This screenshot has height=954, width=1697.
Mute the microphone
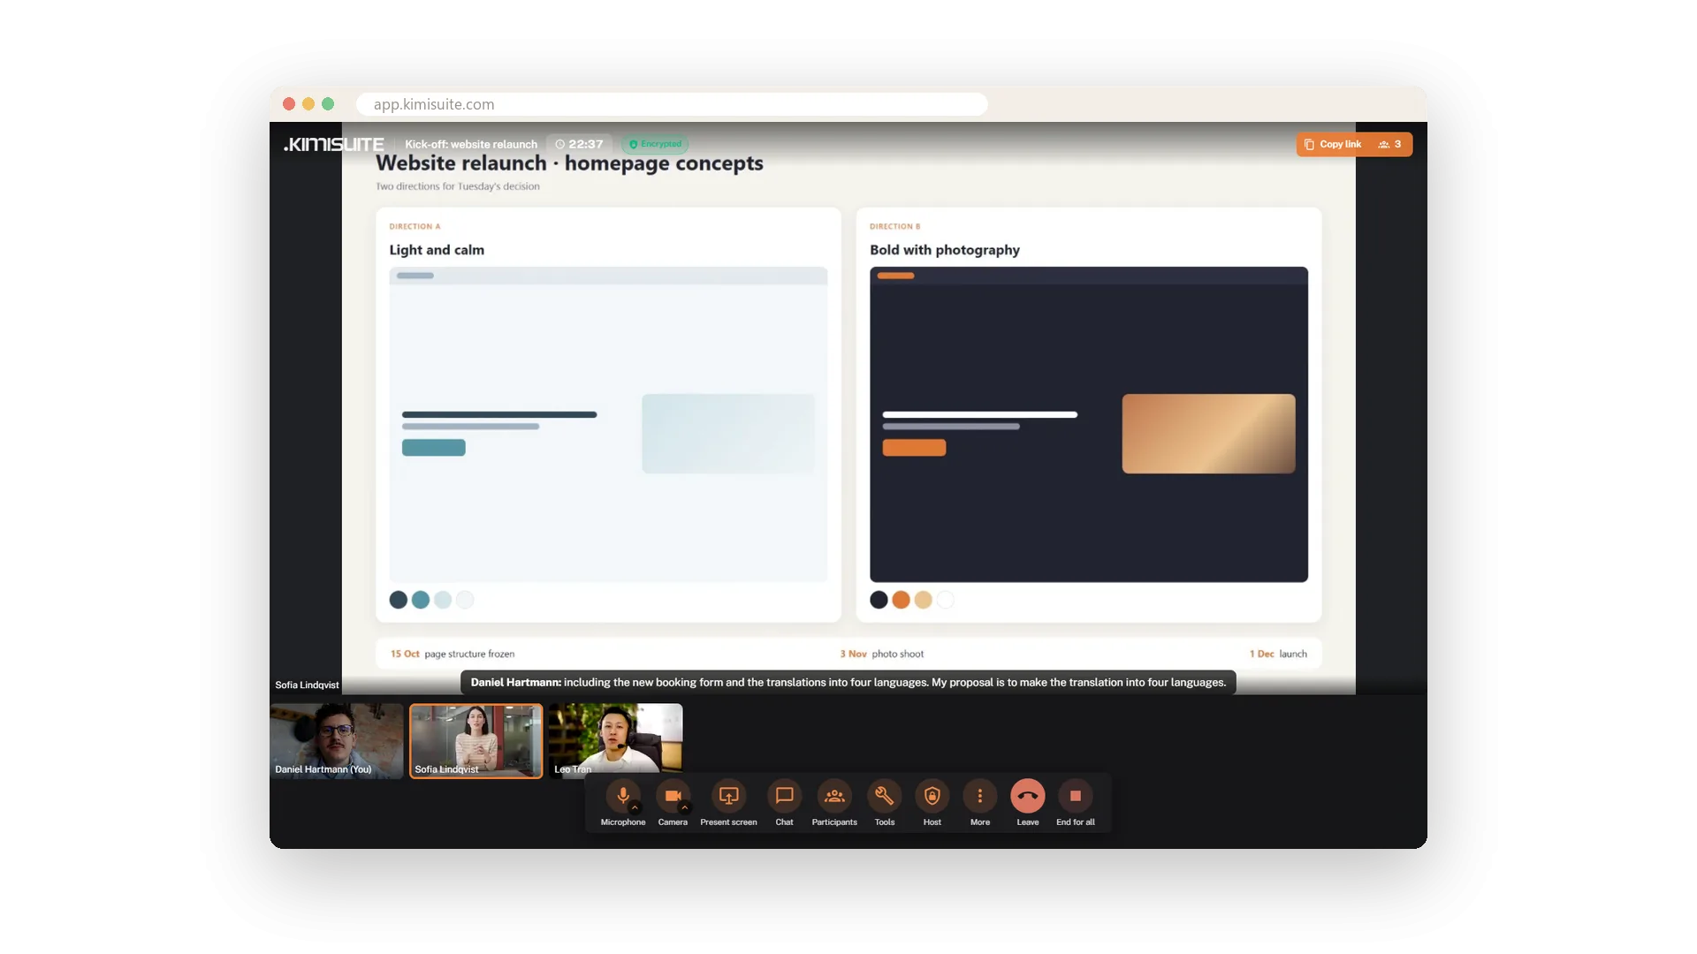click(x=623, y=795)
